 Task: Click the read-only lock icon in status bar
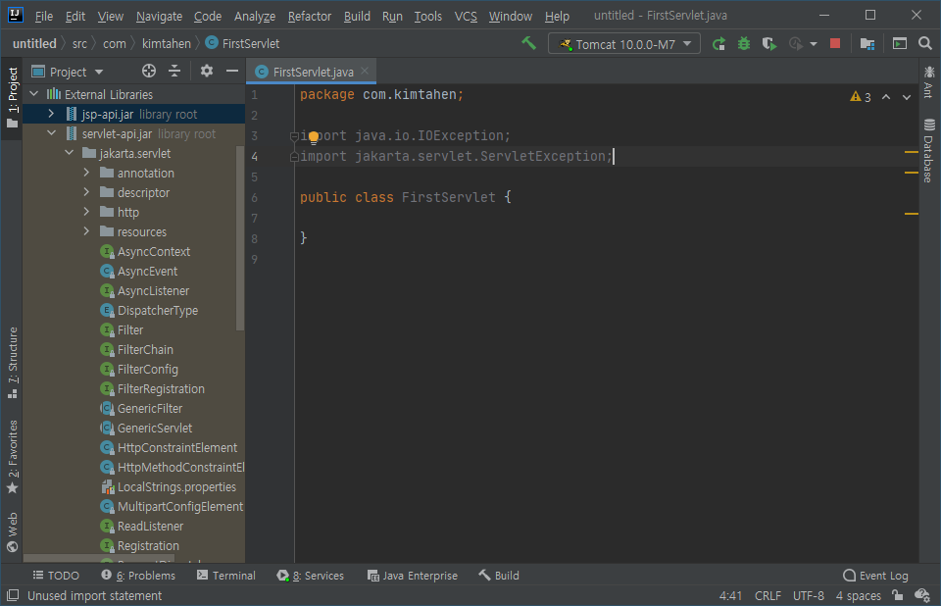897,595
